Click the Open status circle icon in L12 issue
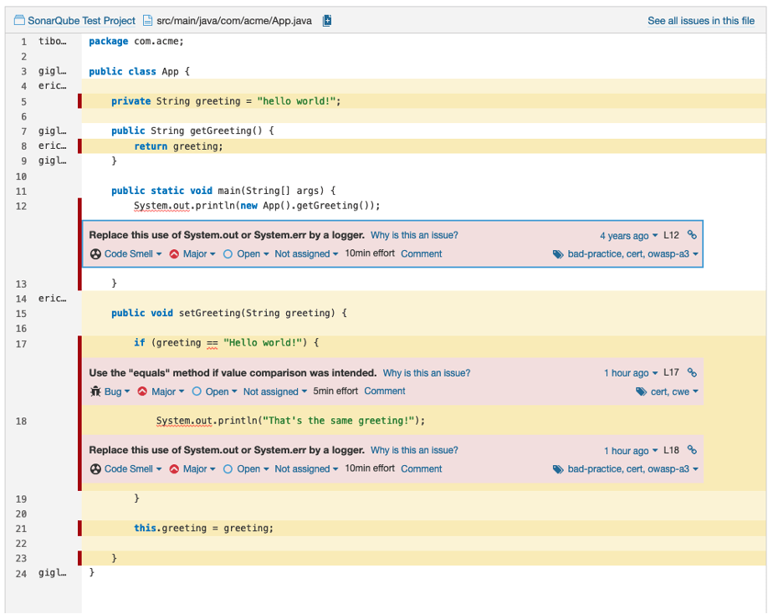The width and height of the screenshot is (773, 614). click(228, 254)
